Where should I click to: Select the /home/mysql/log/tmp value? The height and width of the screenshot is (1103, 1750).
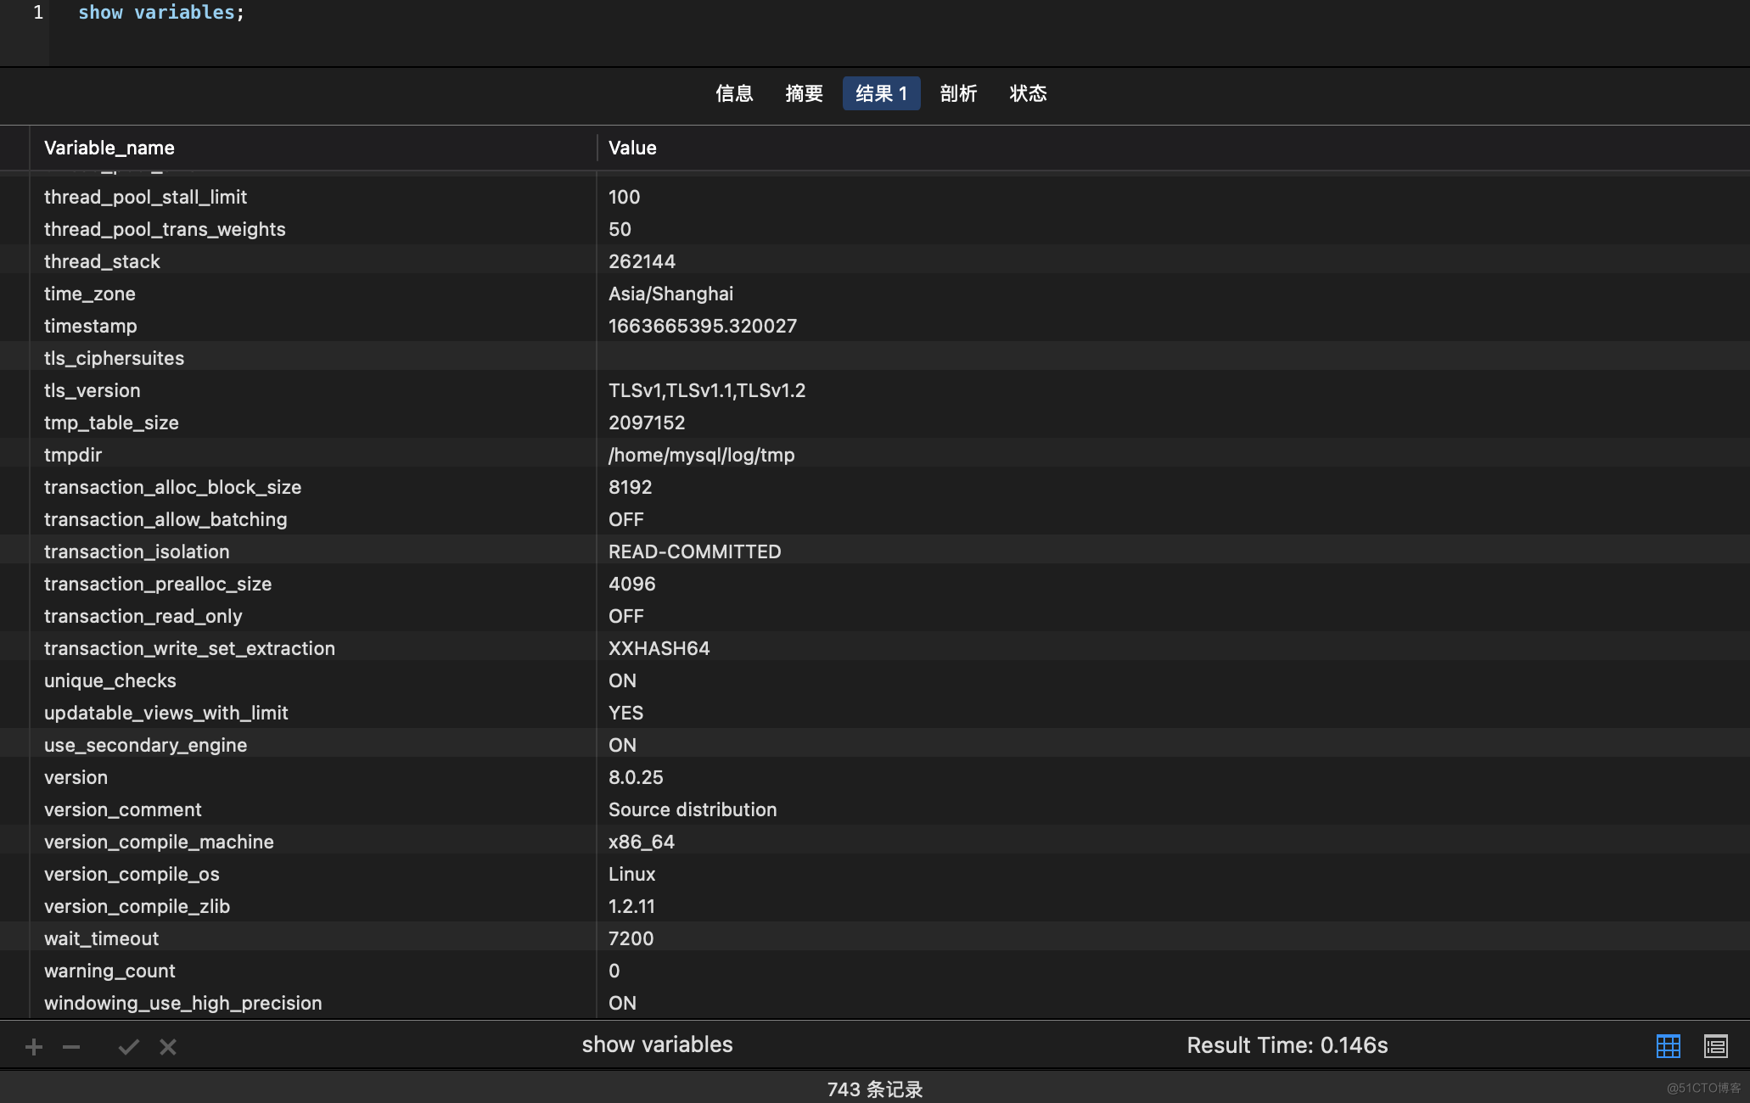(701, 455)
